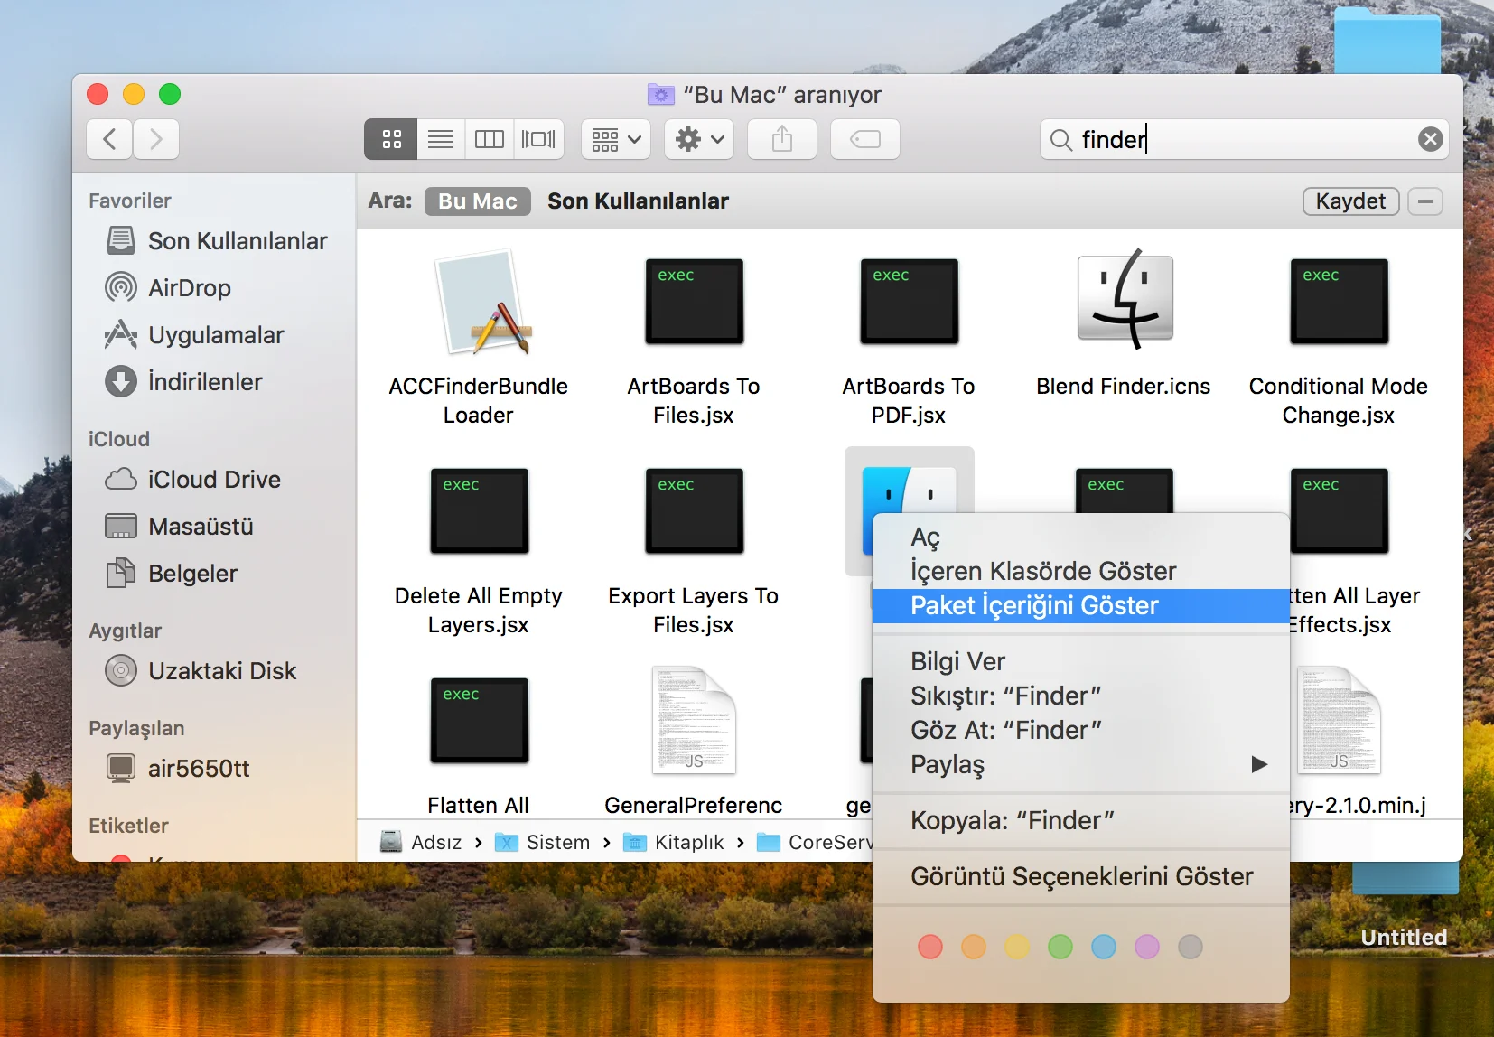The width and height of the screenshot is (1494, 1037).
Task: Open the arrange items dropdown
Action: [616, 139]
